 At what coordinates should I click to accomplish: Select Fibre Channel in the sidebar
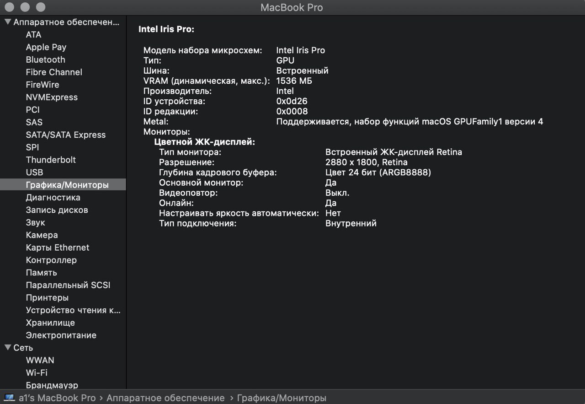[54, 72]
